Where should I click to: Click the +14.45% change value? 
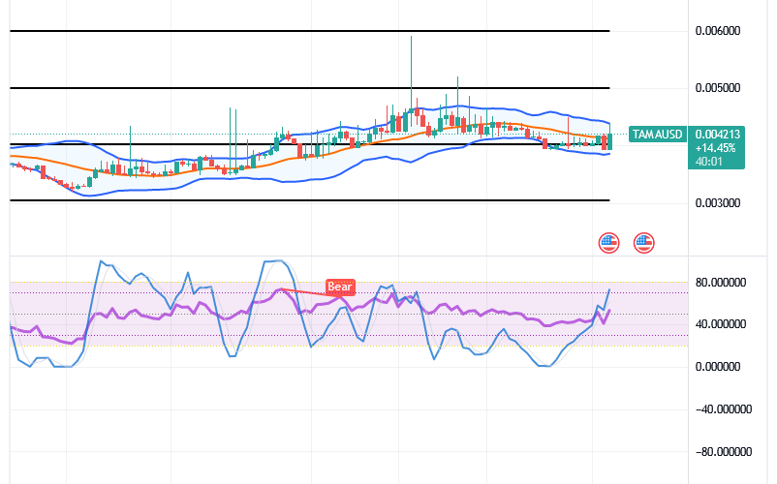click(715, 148)
